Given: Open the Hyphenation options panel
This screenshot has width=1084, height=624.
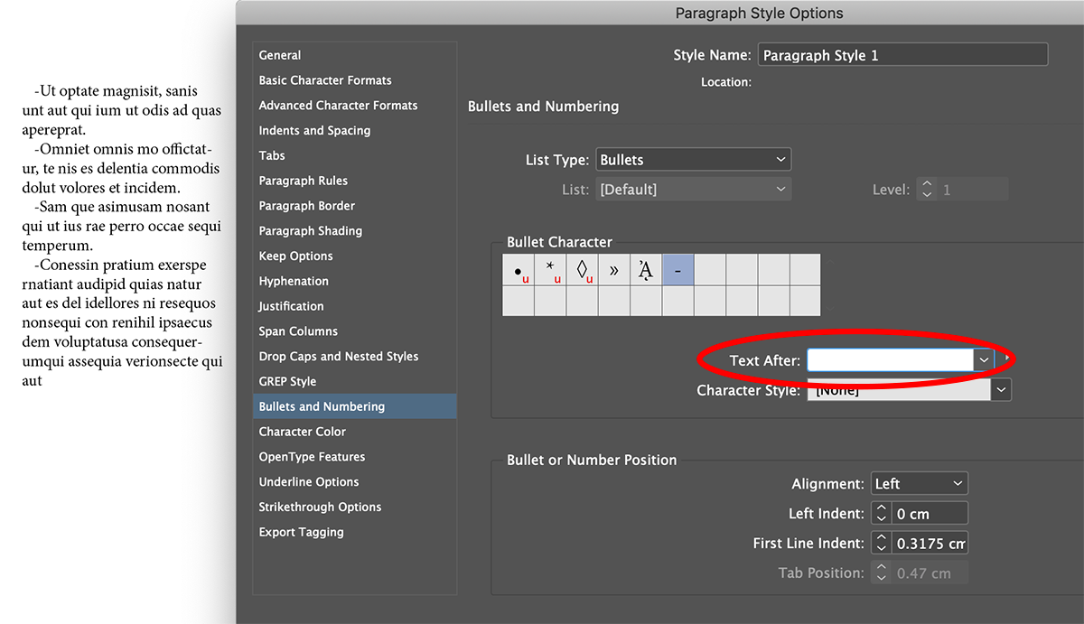Looking at the screenshot, I should coord(294,281).
